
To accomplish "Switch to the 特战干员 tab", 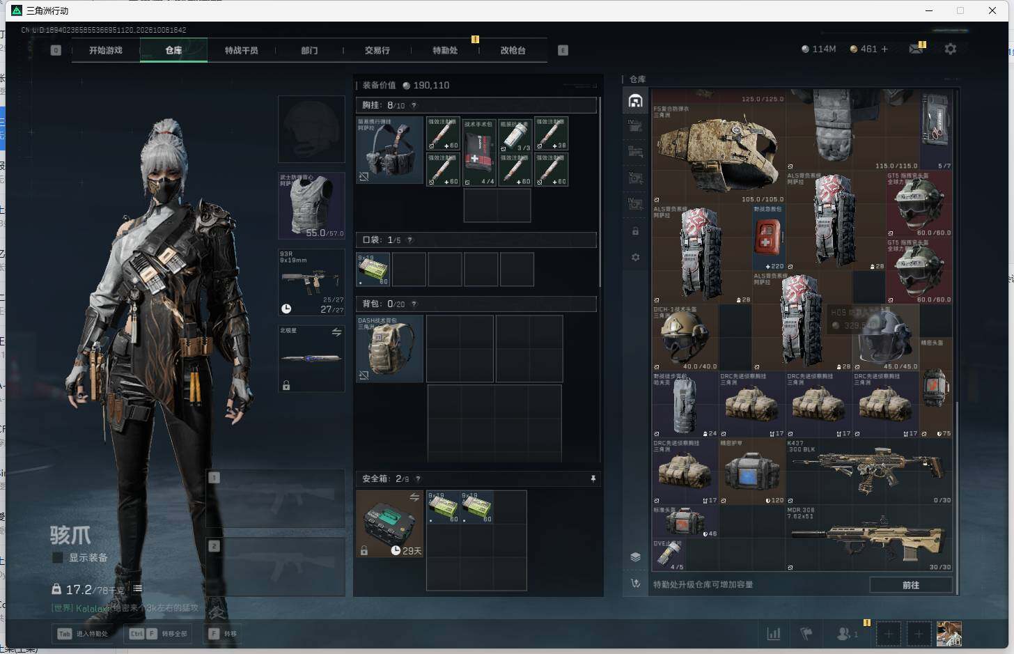I will point(242,50).
